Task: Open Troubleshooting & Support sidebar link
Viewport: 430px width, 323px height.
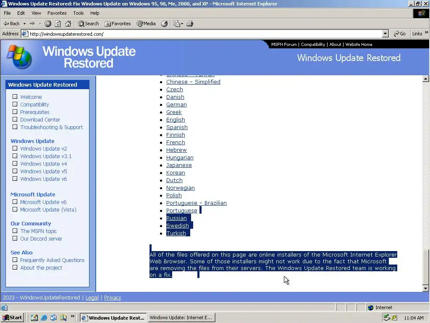Action: 52,127
